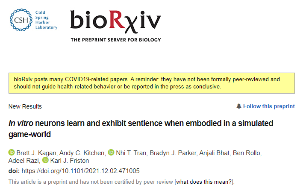
Task: Click ORCID icon beside Brett J. Kagan
Action: pyautogui.click(x=12, y=152)
